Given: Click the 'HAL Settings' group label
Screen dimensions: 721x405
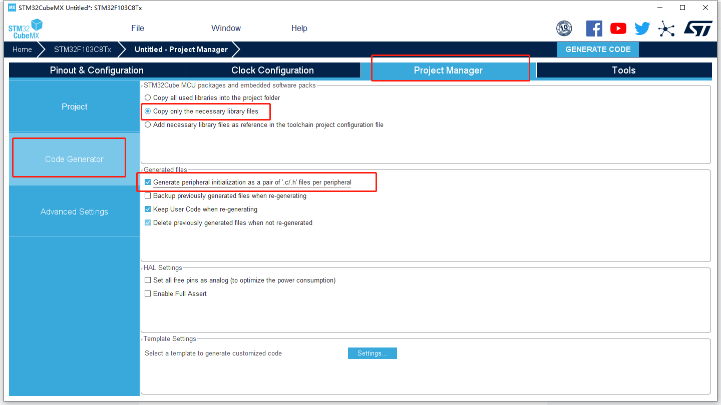Looking at the screenshot, I should (x=163, y=268).
